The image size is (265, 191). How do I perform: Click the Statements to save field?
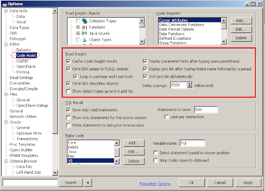click(206, 110)
